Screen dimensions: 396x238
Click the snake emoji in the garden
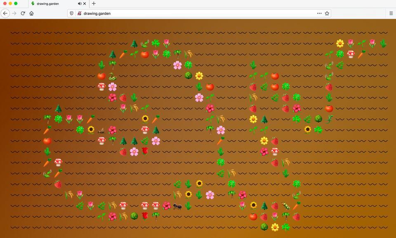[112, 76]
